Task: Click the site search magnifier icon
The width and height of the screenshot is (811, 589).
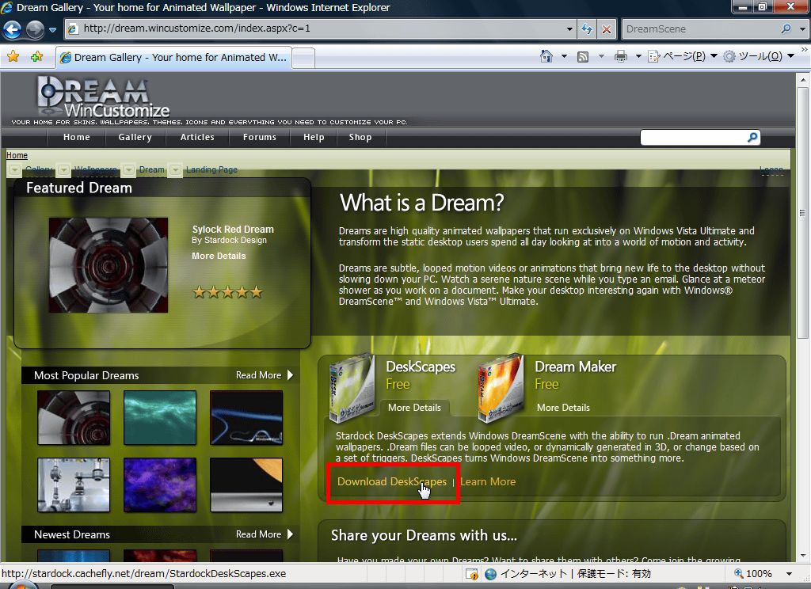Action: 752,137
